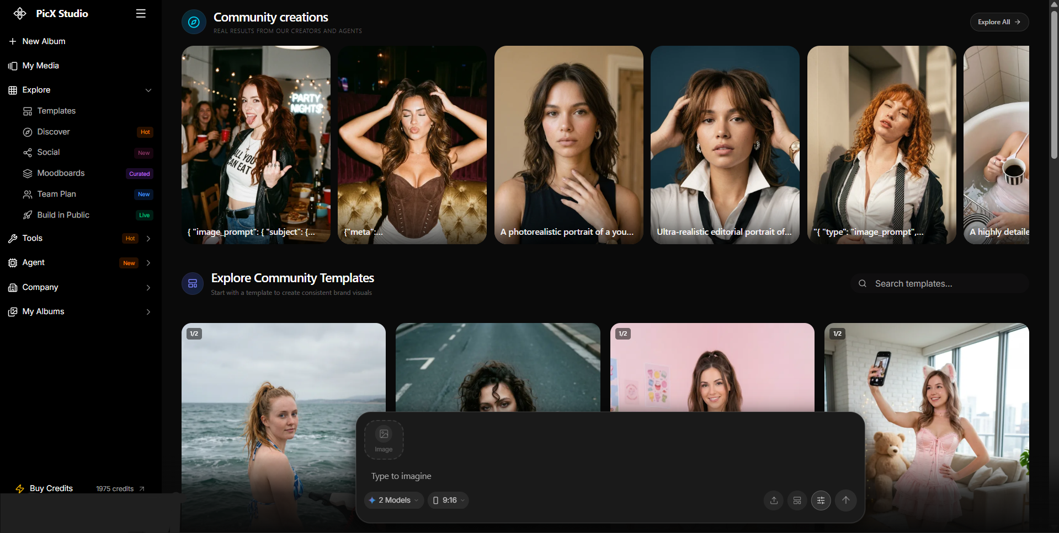
Task: Click the Image upload placeholder
Action: (384, 440)
